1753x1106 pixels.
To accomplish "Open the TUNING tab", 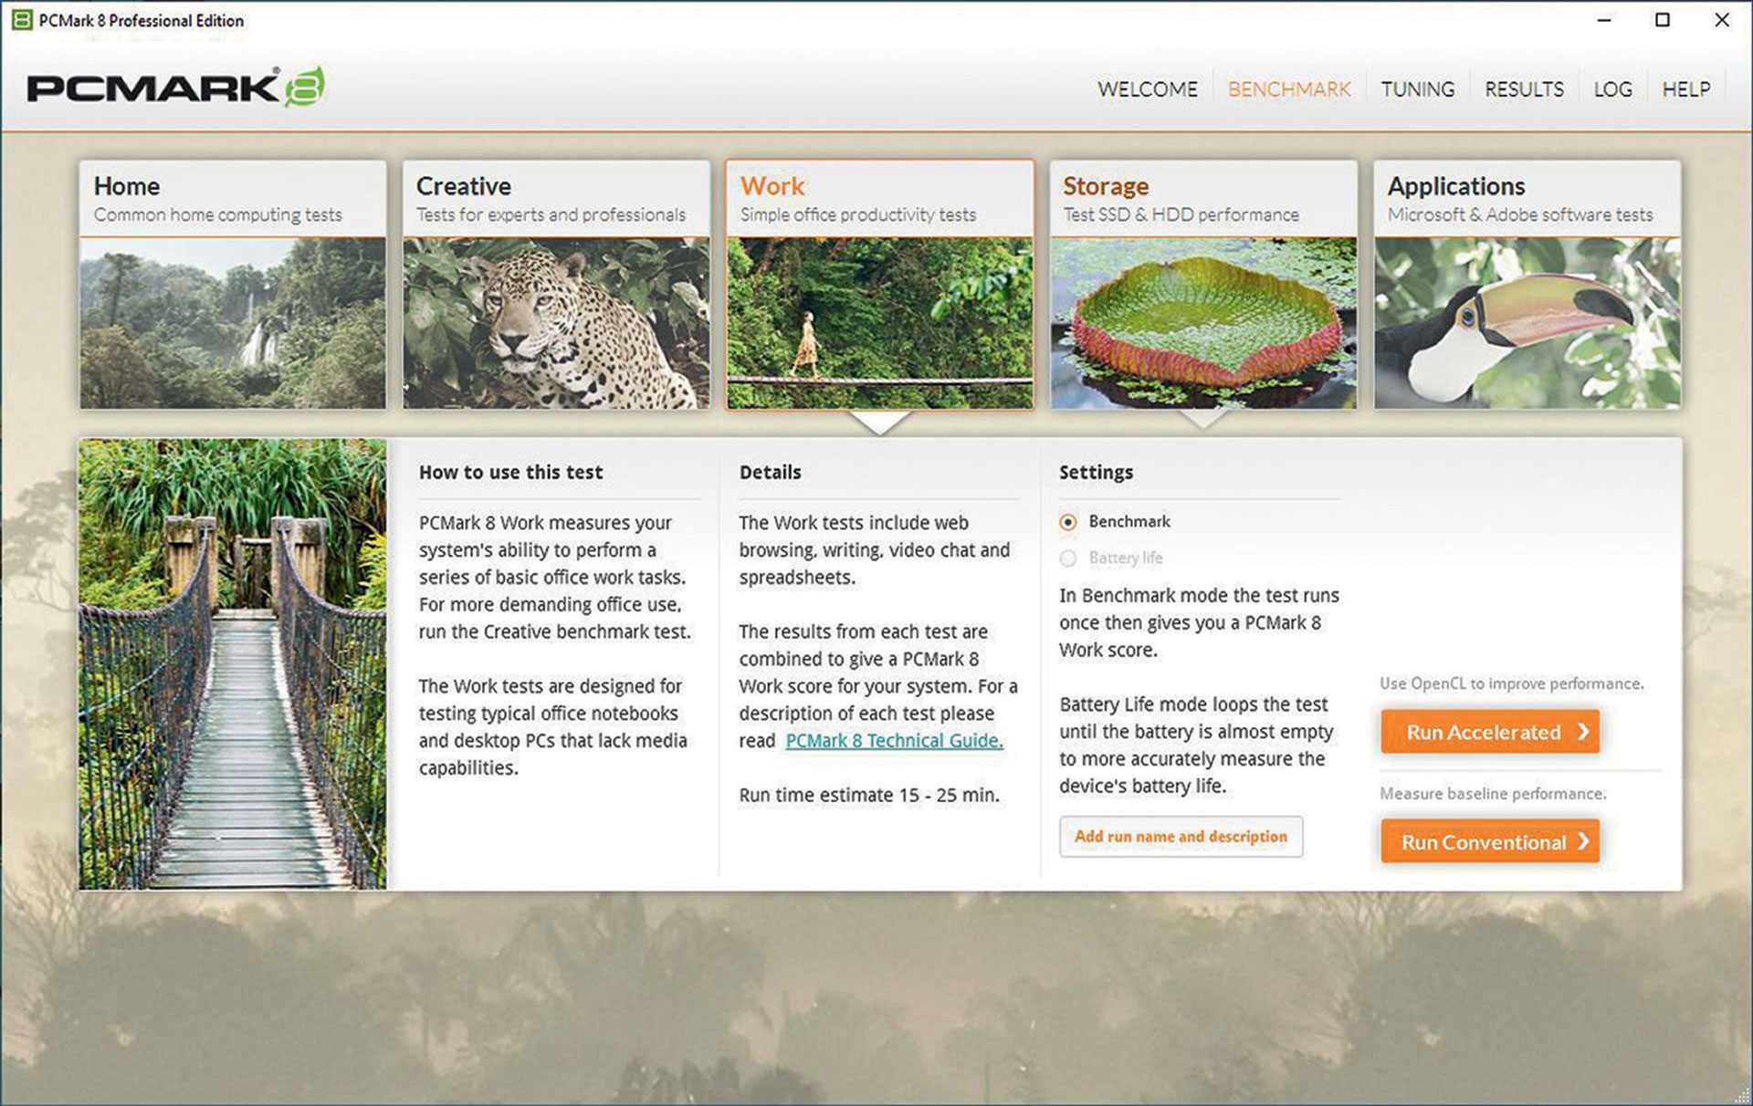I will pyautogui.click(x=1418, y=89).
